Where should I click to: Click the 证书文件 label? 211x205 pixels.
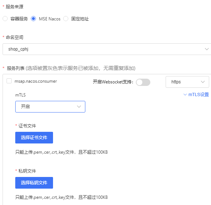coord(27,126)
